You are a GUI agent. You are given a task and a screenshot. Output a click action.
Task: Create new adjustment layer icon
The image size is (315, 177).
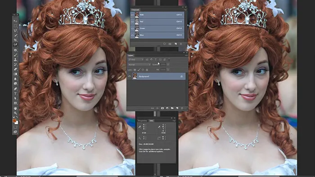point(167,108)
